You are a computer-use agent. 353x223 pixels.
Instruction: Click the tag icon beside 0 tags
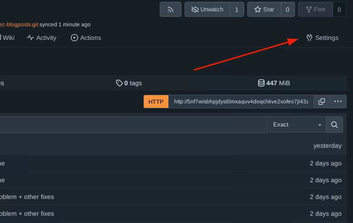(119, 83)
